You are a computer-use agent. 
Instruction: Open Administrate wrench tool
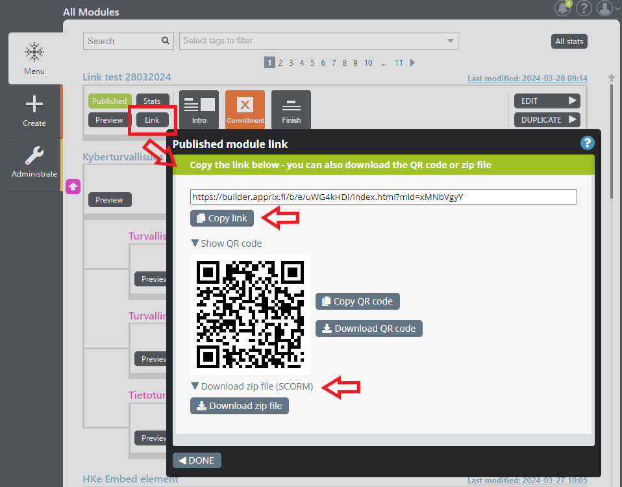pos(34,155)
